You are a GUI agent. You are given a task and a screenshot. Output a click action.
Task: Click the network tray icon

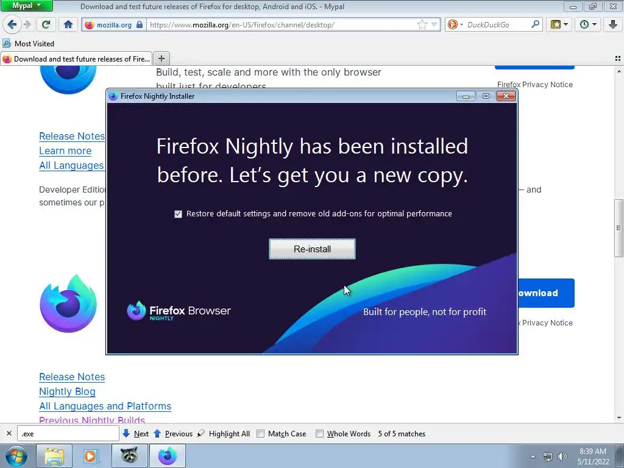click(548, 456)
